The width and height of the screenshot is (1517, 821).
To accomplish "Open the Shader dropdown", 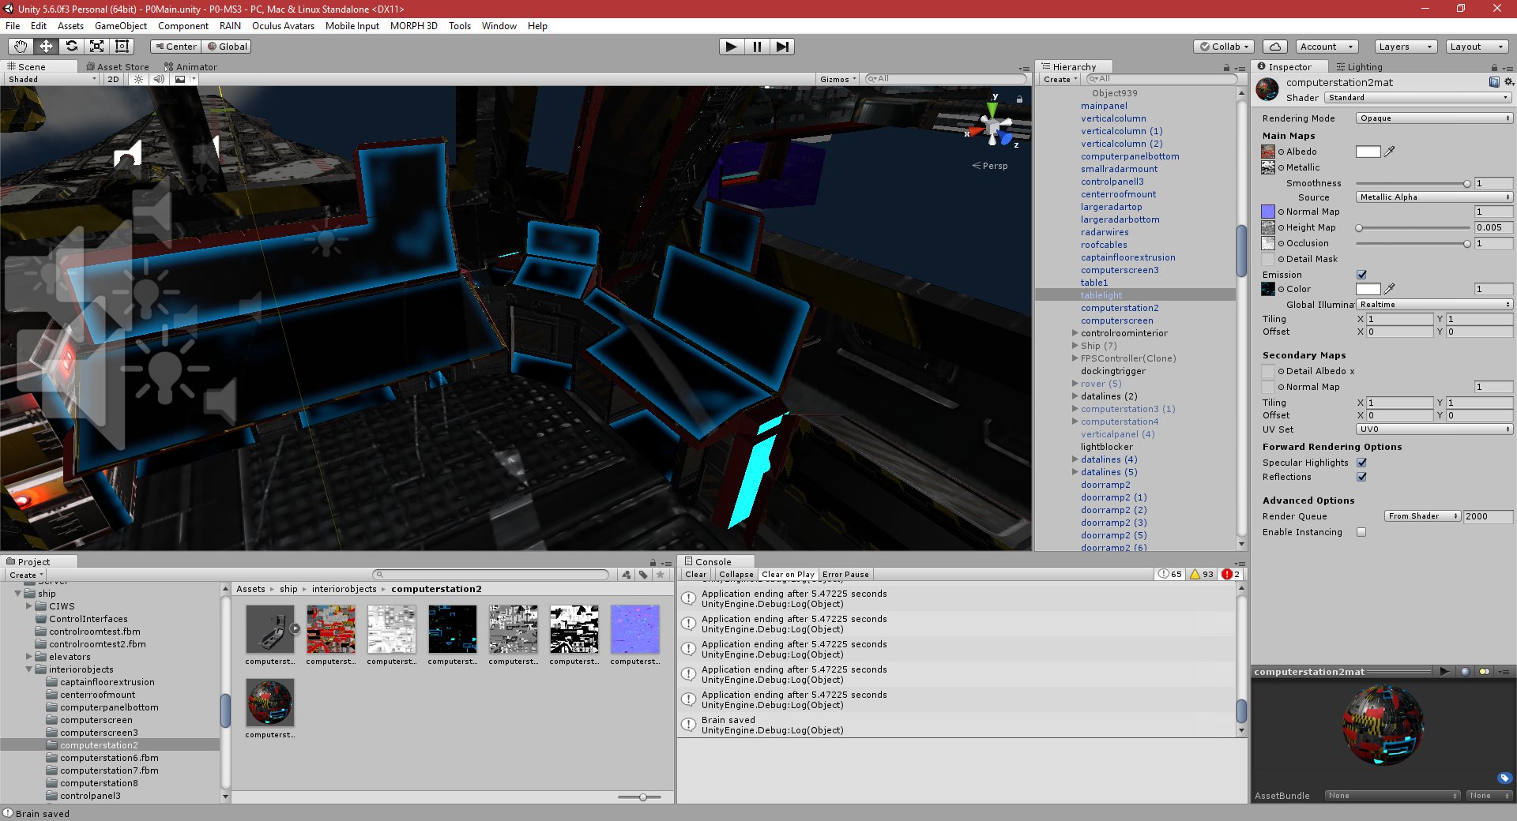I will coord(1418,98).
